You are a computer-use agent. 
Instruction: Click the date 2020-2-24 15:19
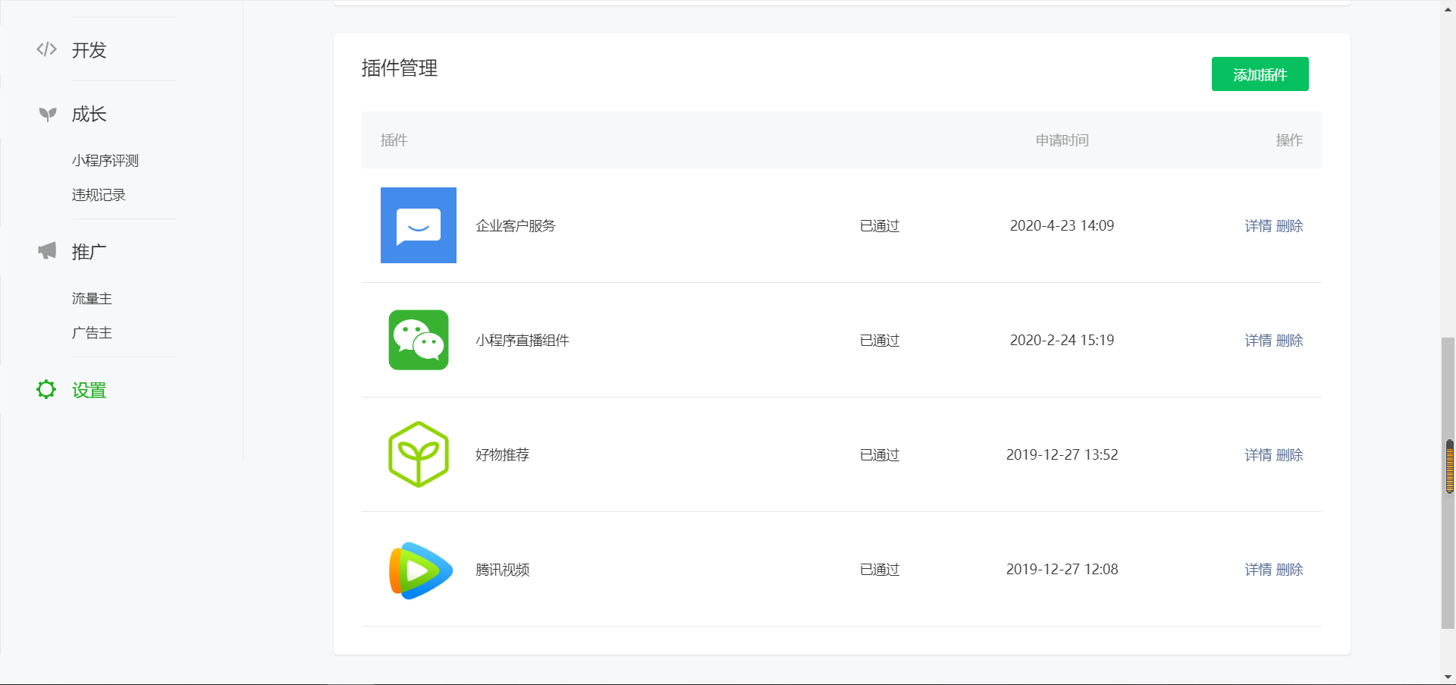(1062, 340)
